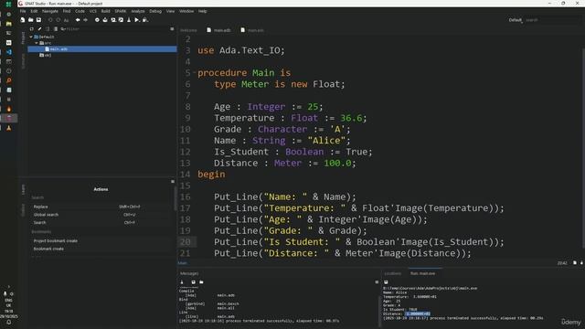
Task: Click the notification bell in the taskbar
Action: (8, 323)
